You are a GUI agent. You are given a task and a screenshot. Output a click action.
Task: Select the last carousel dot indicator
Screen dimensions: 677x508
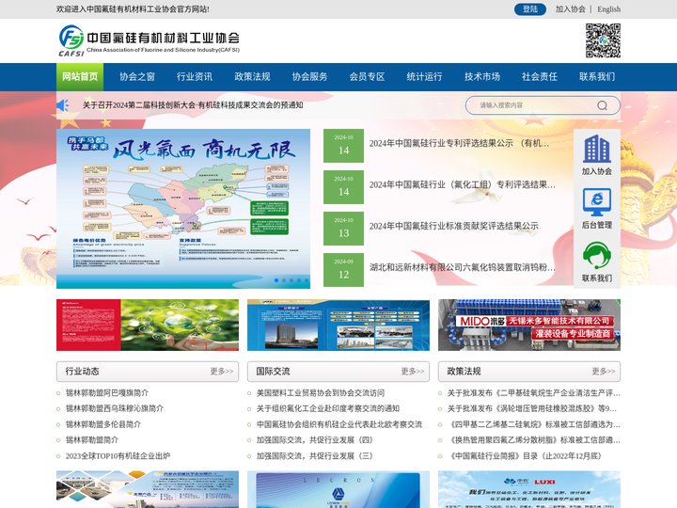(x=307, y=280)
